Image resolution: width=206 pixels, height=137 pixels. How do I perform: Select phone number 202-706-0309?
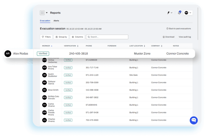92,82
